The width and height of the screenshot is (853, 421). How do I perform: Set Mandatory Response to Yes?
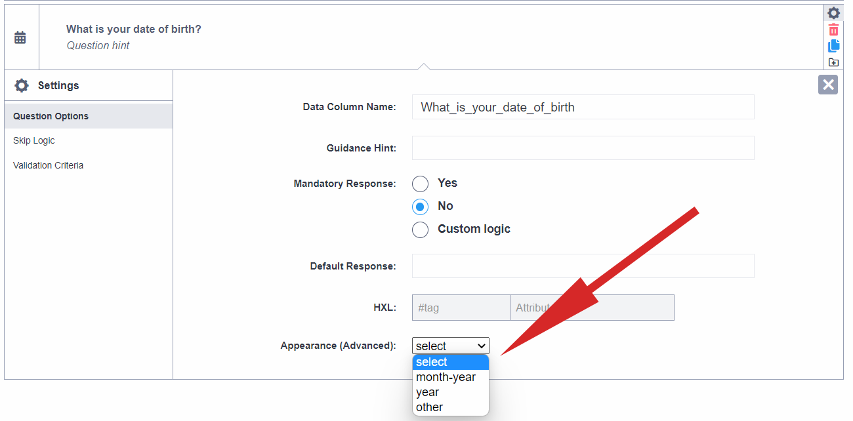tap(420, 184)
